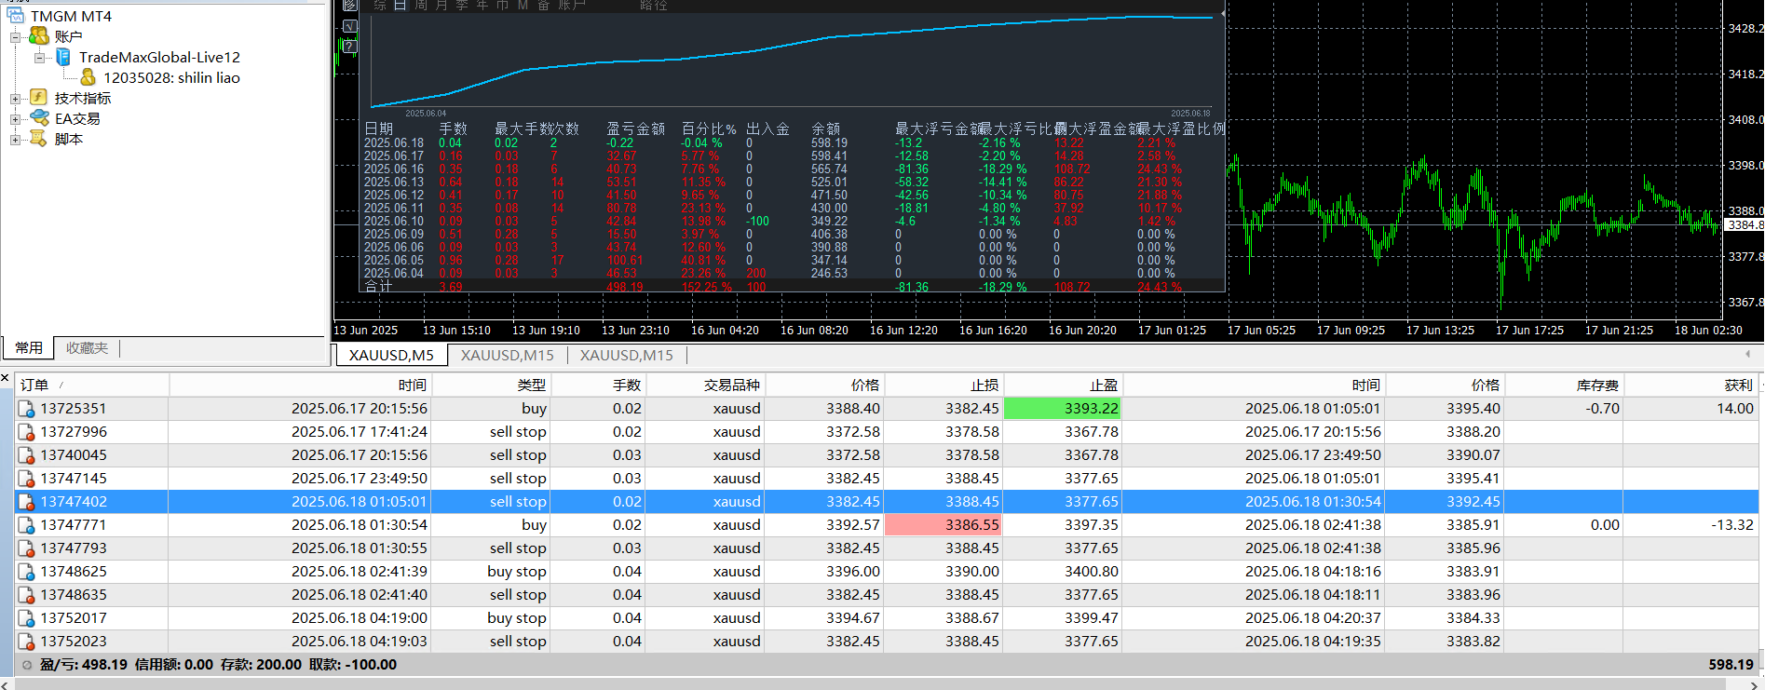Select the XAUUSD,M5 chart tab
Image resolution: width=1765 pixels, height=690 pixels.
click(x=391, y=355)
